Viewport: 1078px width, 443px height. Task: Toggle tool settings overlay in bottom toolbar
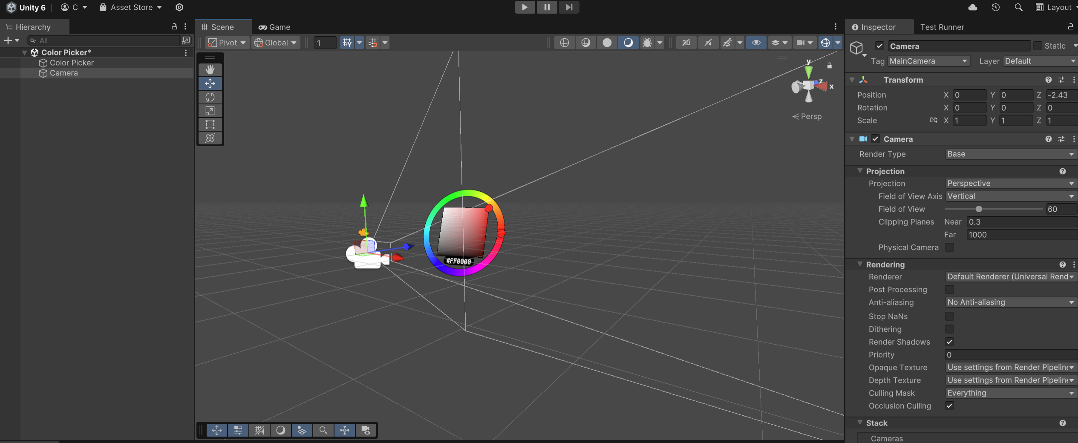[x=238, y=430]
